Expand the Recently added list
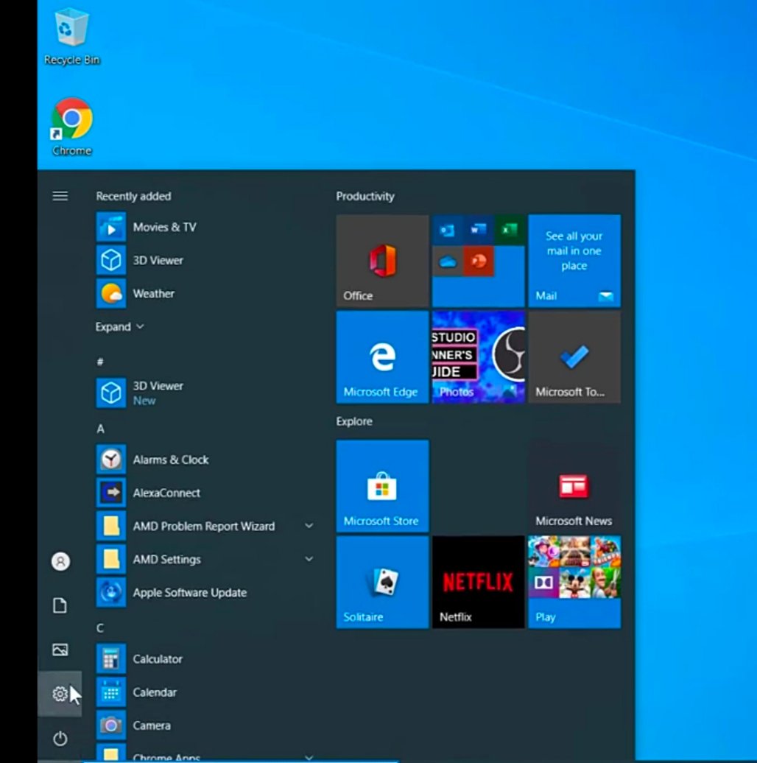 point(120,326)
